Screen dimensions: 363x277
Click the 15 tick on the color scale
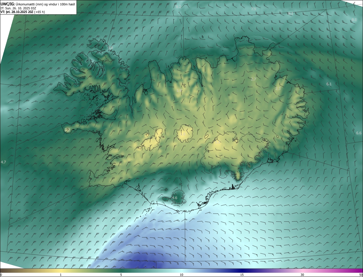[x=242, y=275]
